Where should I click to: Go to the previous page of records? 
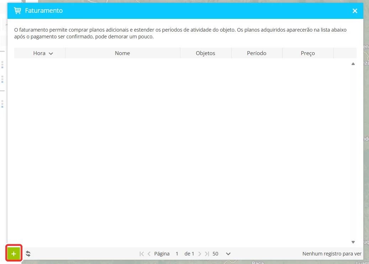point(149,254)
